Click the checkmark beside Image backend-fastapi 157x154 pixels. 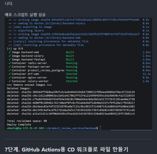[10, 59]
